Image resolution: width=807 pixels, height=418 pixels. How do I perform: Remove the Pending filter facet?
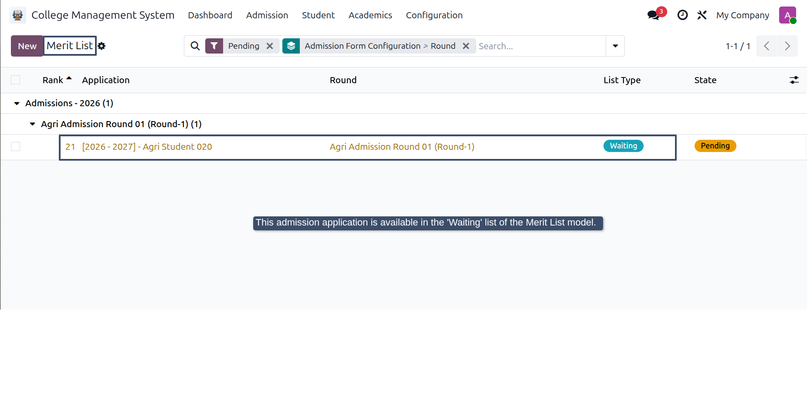[270, 46]
